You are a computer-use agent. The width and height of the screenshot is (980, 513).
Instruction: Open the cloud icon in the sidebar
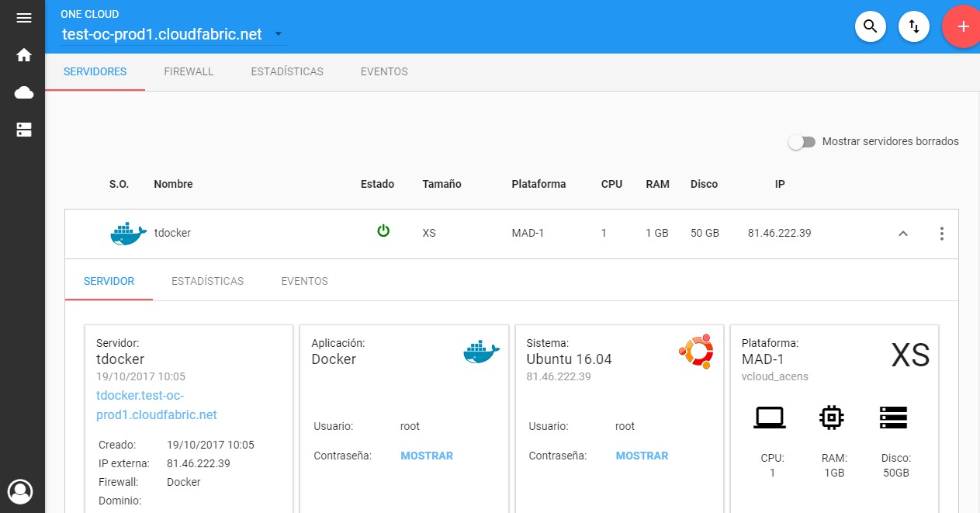[24, 93]
